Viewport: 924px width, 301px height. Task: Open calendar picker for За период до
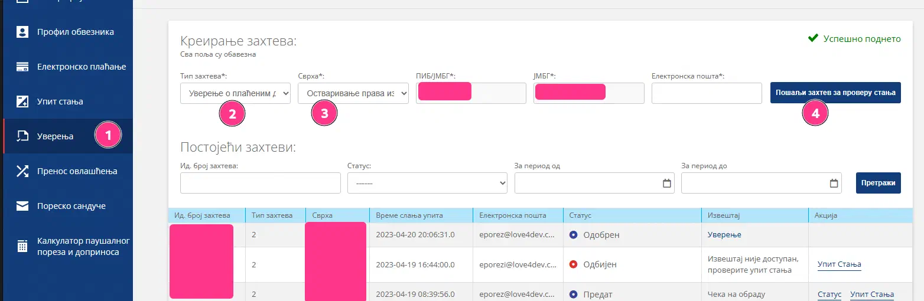point(834,184)
